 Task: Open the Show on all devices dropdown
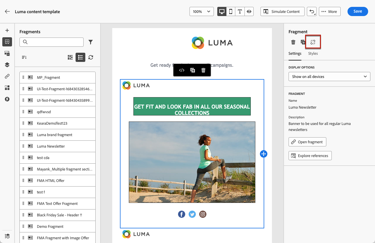pyautogui.click(x=329, y=77)
